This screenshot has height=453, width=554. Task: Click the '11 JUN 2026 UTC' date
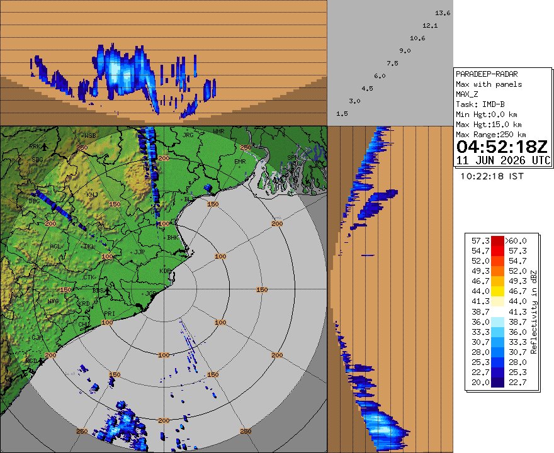pyautogui.click(x=503, y=160)
